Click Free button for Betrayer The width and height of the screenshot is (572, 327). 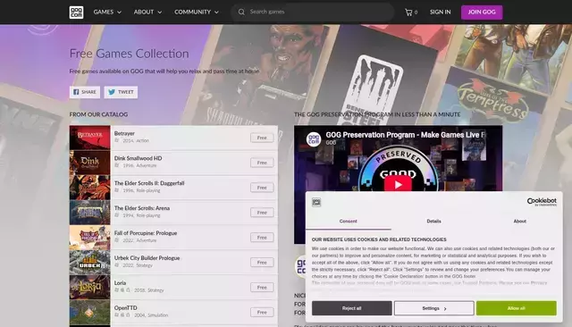point(262,138)
